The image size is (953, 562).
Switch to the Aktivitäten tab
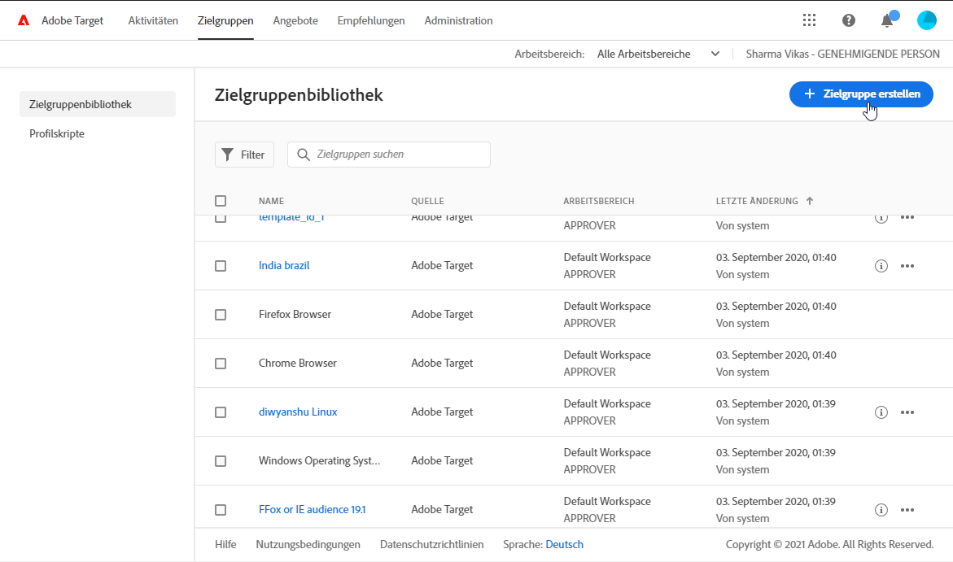[153, 20]
